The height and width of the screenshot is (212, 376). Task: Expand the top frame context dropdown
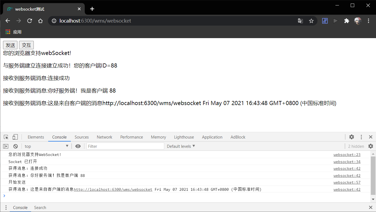point(46,146)
